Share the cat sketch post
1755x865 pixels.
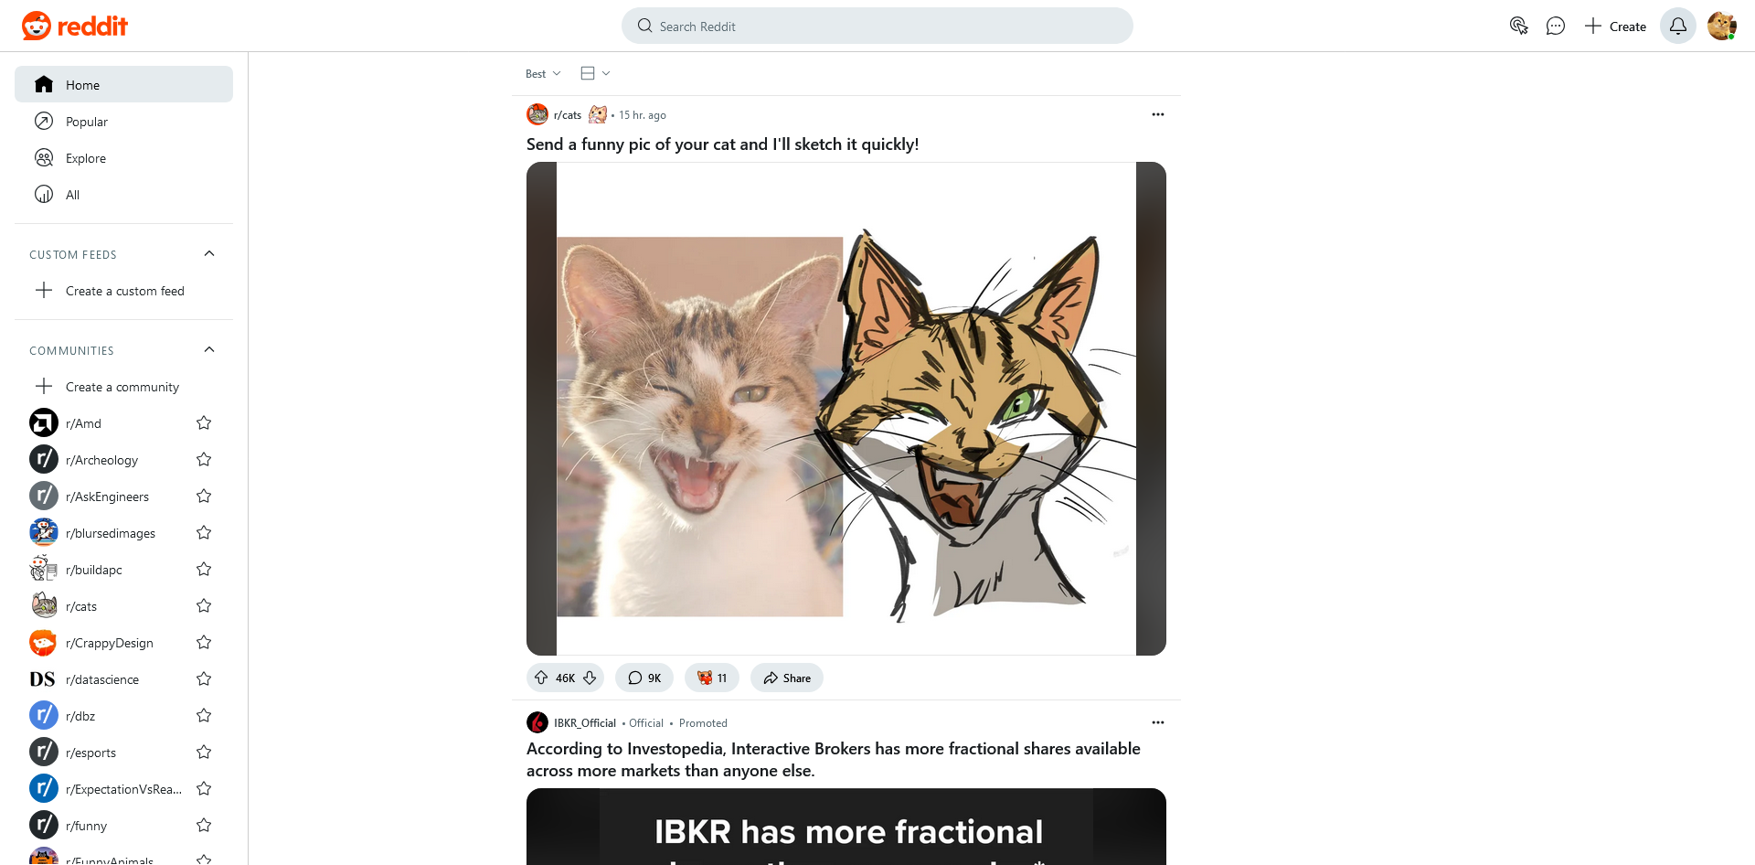[787, 678]
